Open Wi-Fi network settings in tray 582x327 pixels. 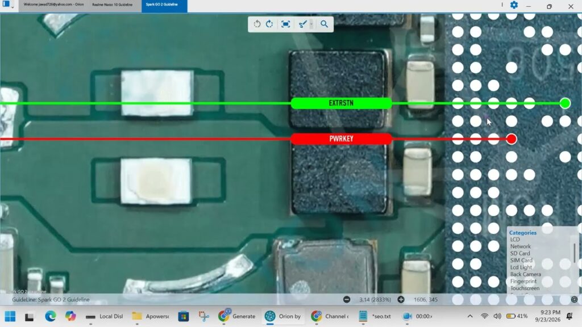click(x=484, y=316)
